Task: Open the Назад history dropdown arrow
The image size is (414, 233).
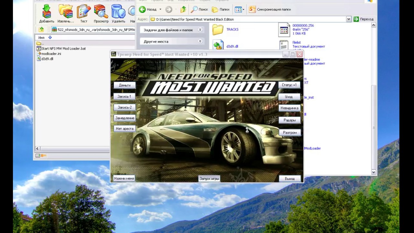Action: click(x=160, y=9)
